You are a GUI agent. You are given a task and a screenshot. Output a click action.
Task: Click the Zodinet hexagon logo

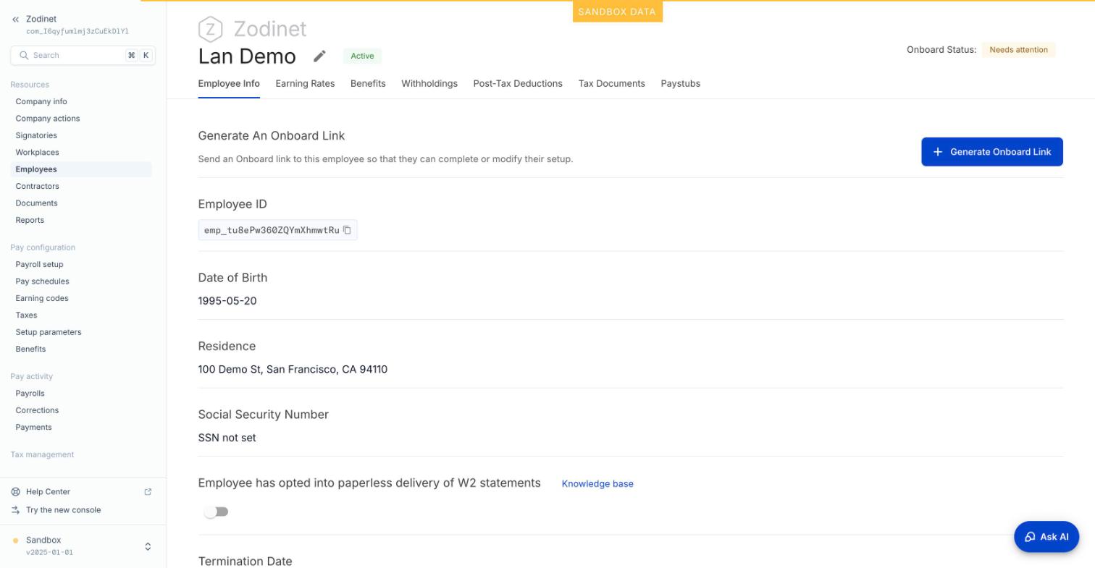[x=210, y=29]
